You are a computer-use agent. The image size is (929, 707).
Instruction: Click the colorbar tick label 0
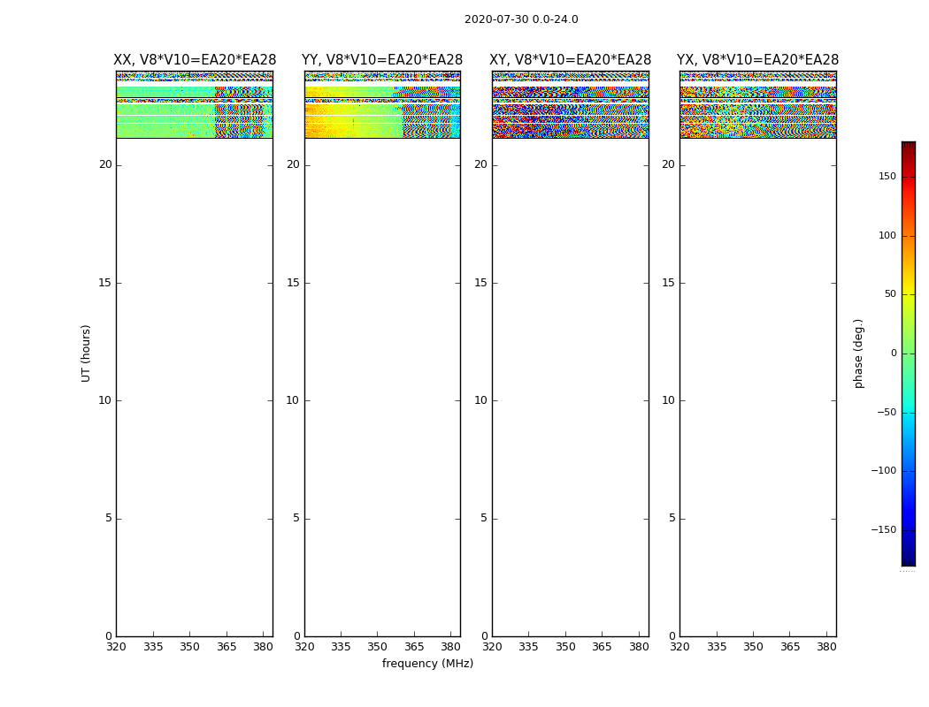(x=893, y=353)
